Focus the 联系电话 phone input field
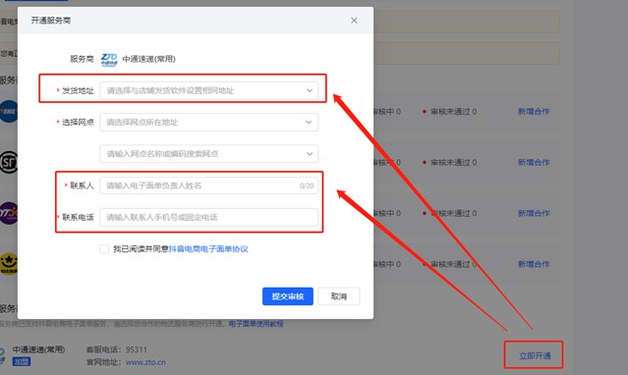Screen dimensions: 628x375 pos(208,217)
